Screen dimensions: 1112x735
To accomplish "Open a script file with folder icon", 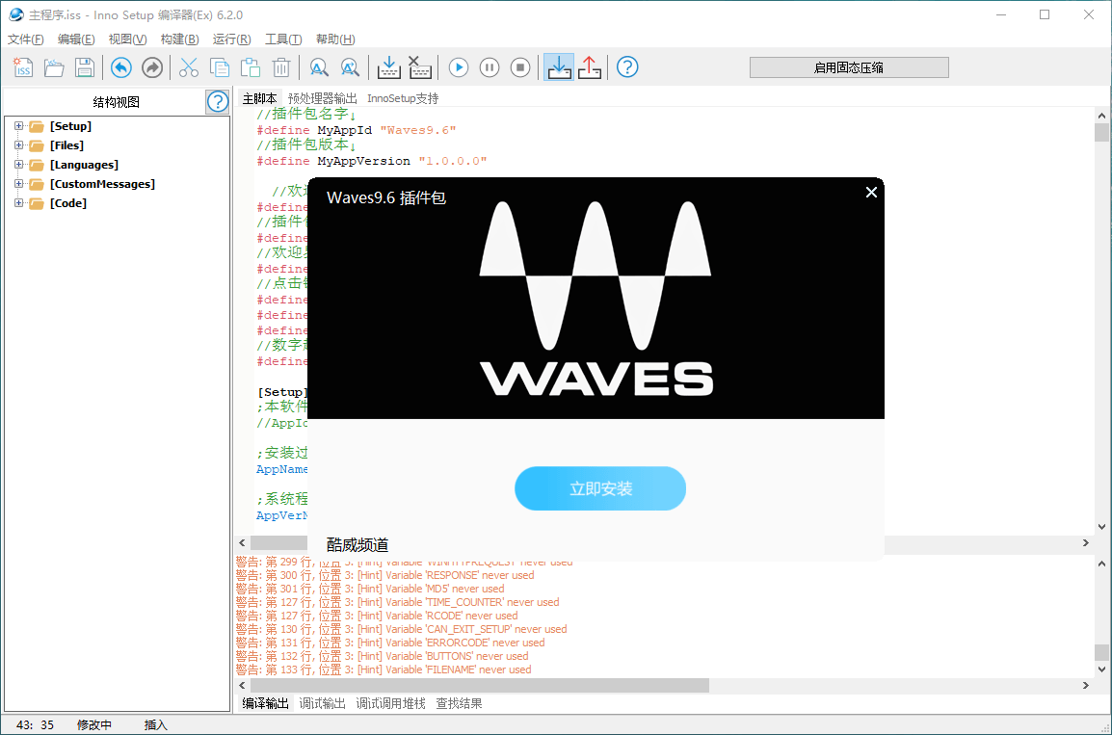I will [54, 67].
